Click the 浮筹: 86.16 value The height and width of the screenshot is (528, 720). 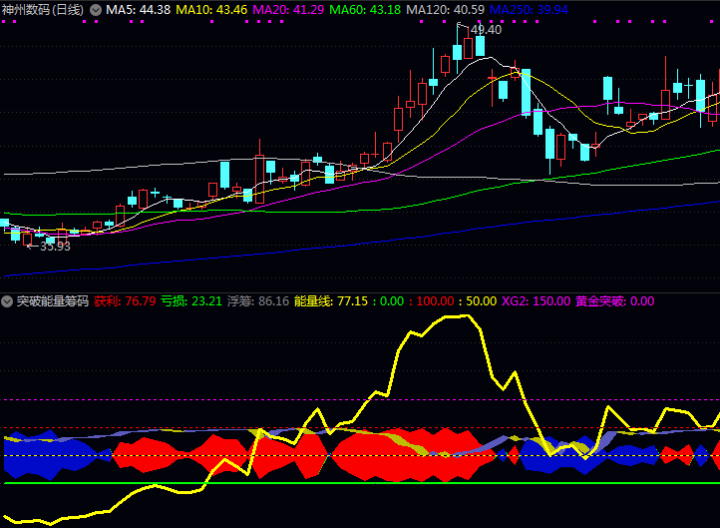pyautogui.click(x=258, y=301)
